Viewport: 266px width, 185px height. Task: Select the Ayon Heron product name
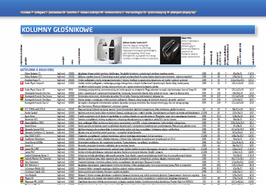(30, 116)
